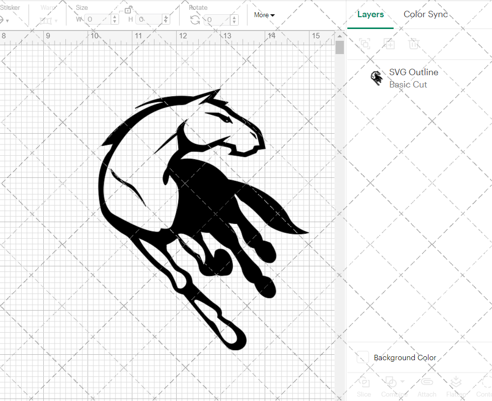Click the Attach paperclip icon
Viewport: 492px width, 401px height.
click(x=427, y=383)
